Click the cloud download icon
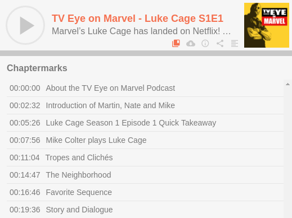The image size is (292, 218). point(191,44)
